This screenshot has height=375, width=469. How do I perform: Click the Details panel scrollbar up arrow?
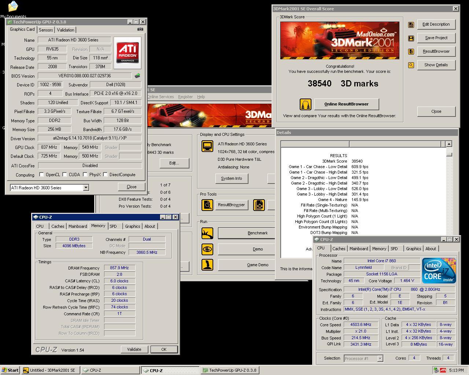(x=449, y=144)
